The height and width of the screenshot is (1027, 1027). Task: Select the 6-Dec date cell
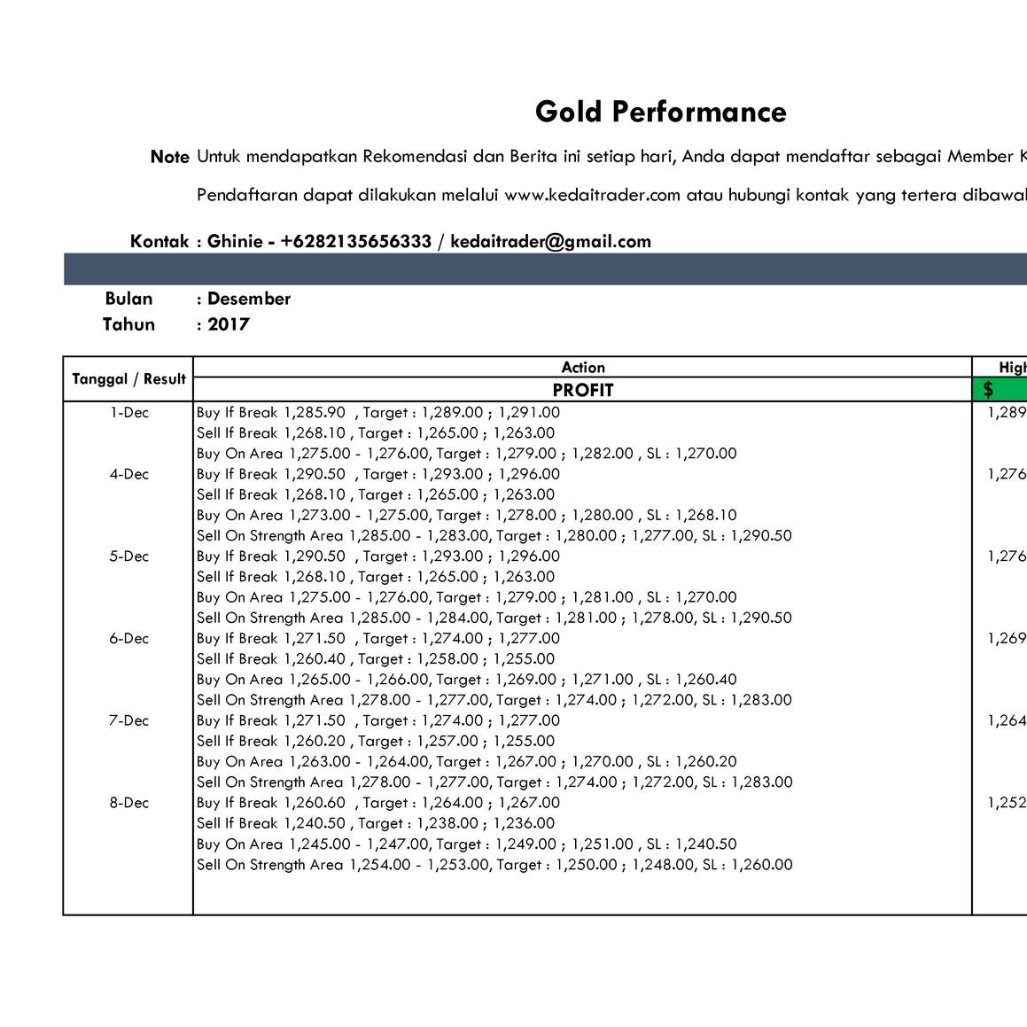click(129, 638)
